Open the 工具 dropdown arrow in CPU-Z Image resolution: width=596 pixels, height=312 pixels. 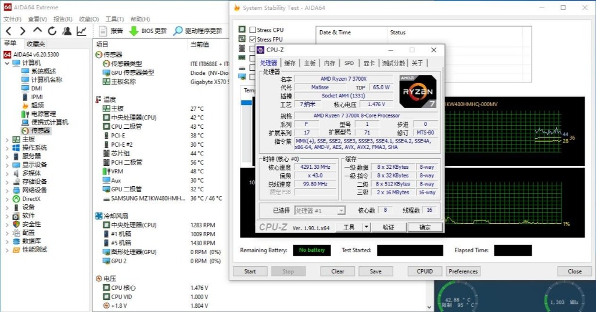[x=366, y=227]
